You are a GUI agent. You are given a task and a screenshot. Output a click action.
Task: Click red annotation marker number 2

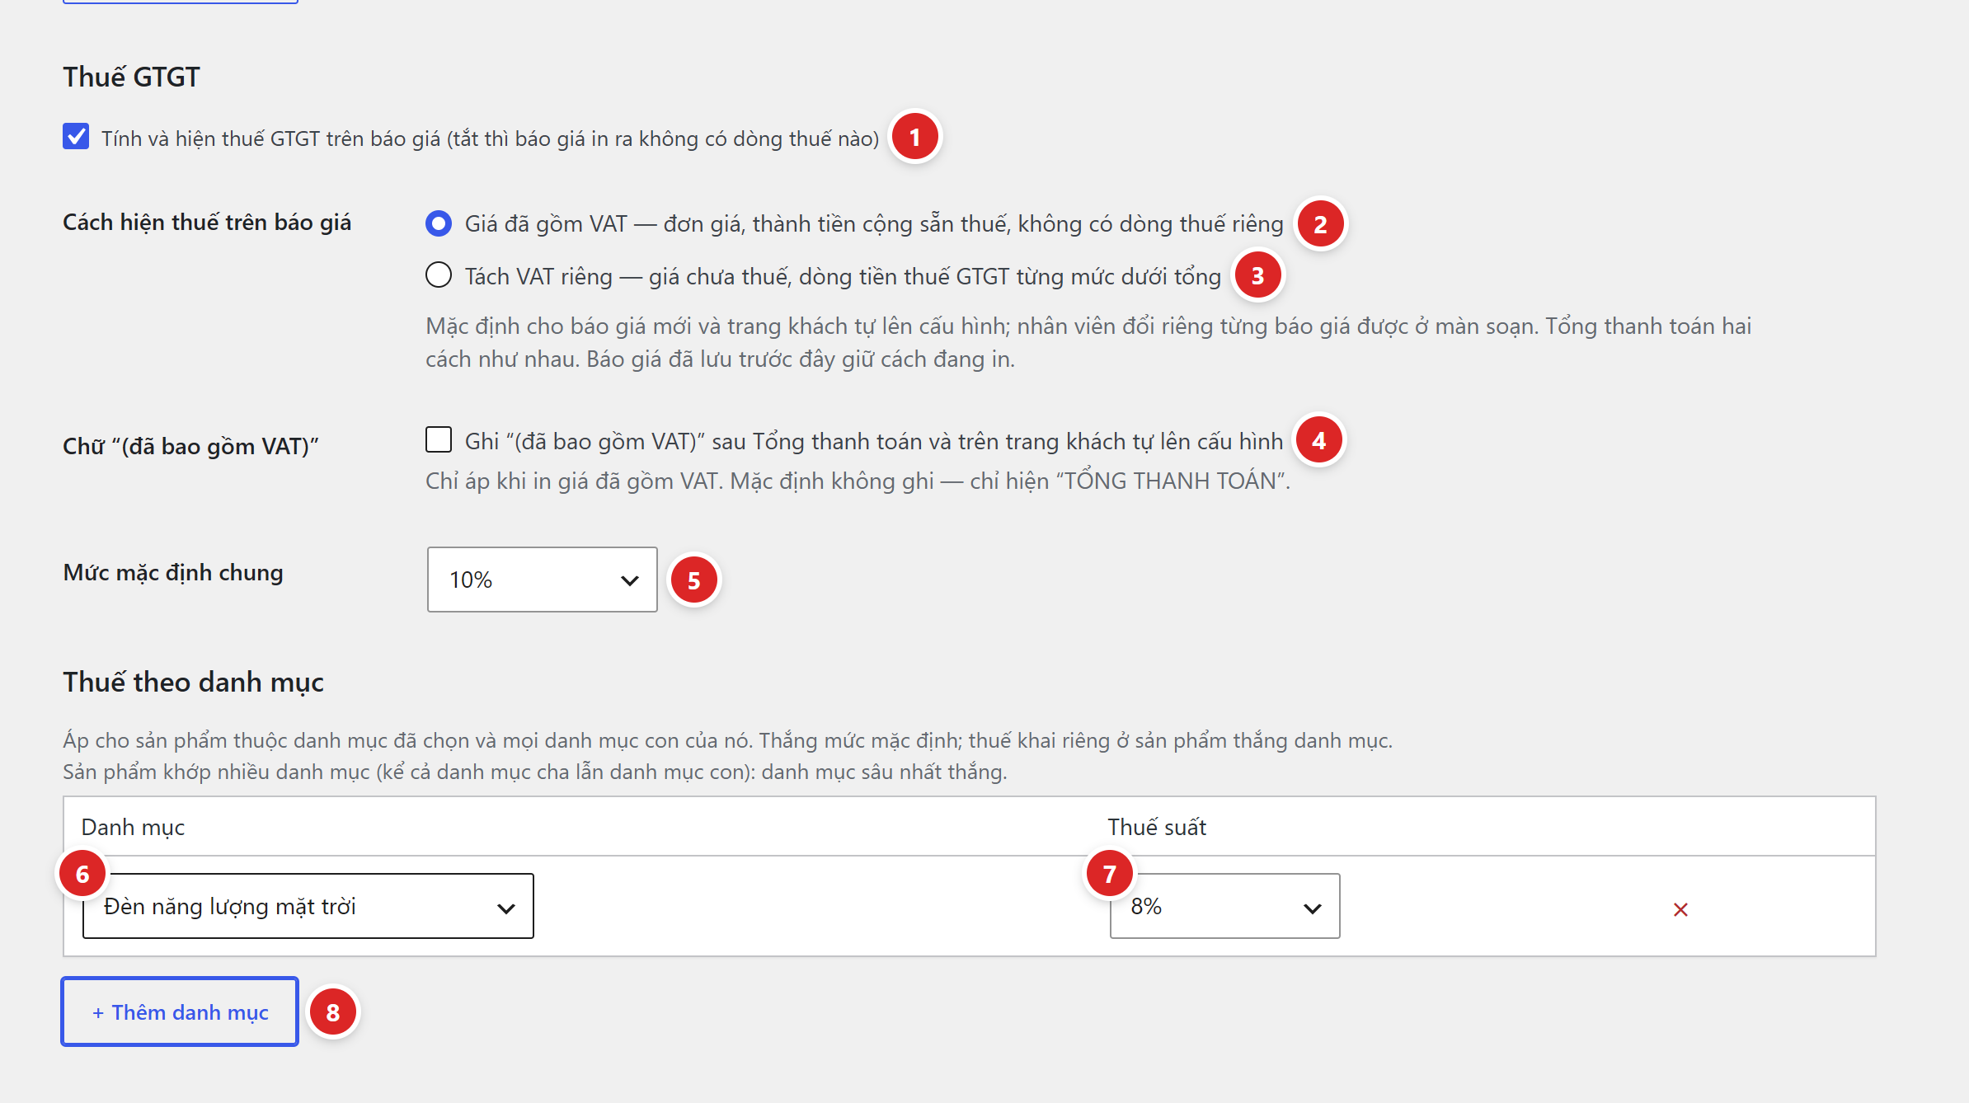1320,224
